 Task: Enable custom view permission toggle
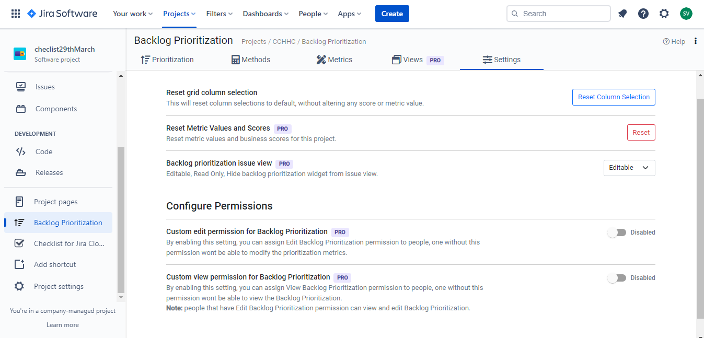[x=617, y=278]
